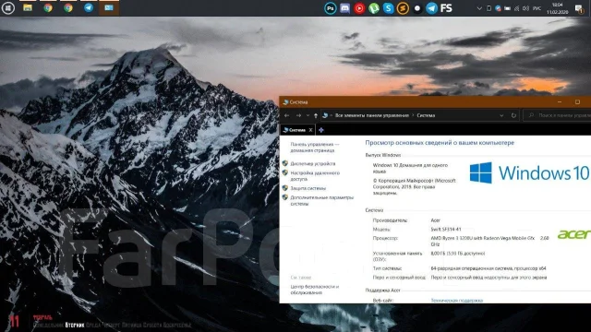
Task: Launch Telegram from the dock beside FS
Action: 431,8
